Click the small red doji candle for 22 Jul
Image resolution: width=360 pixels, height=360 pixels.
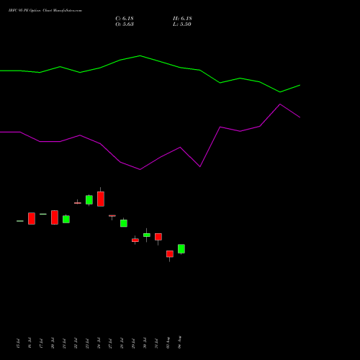(x=78, y=203)
